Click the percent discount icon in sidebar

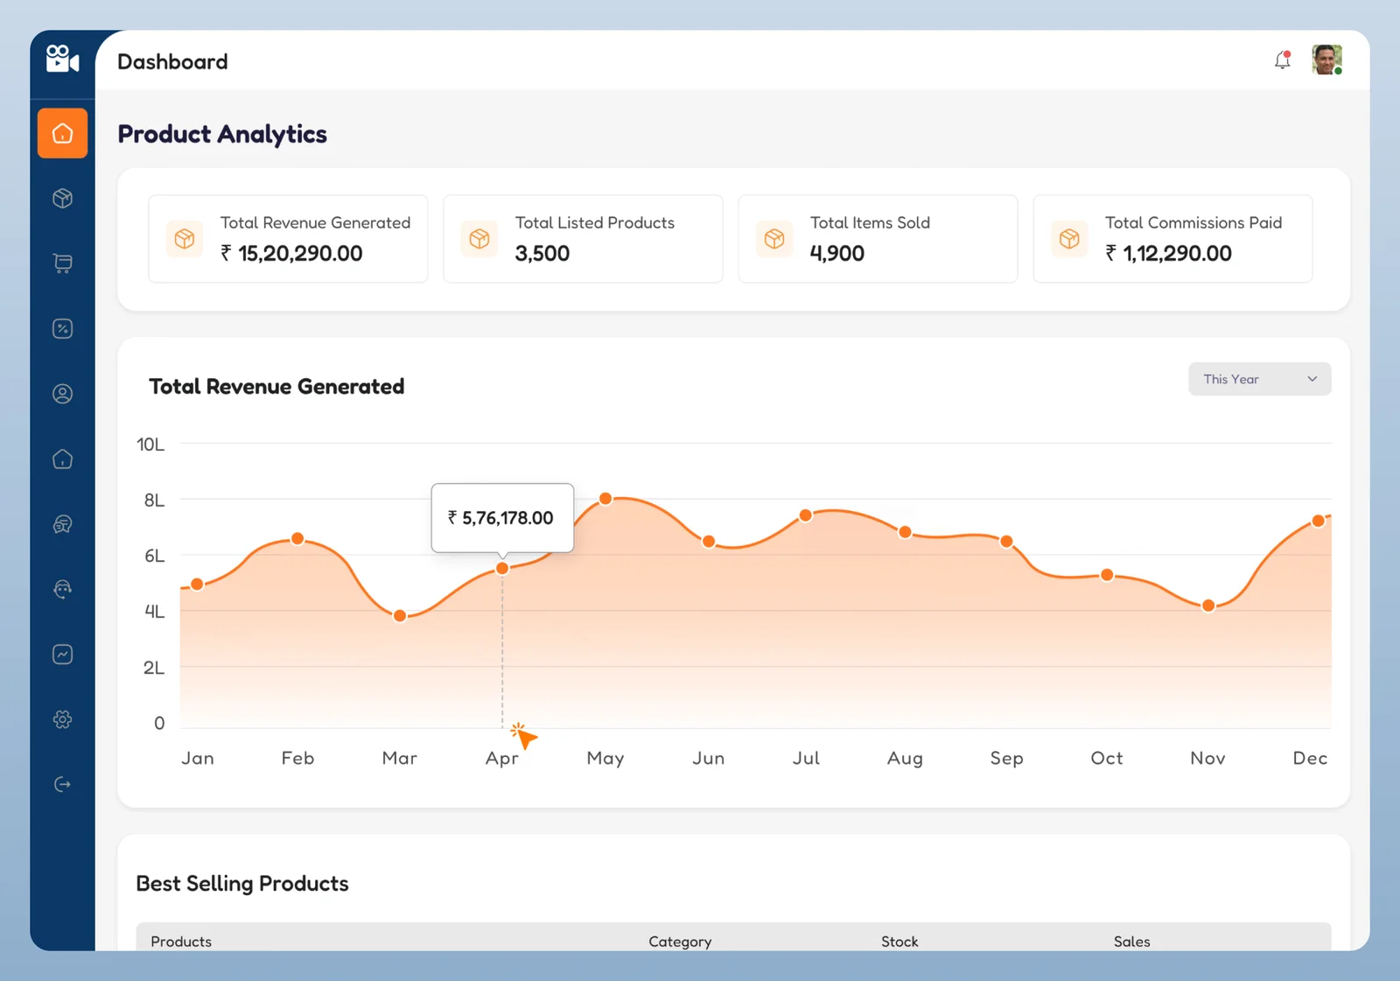pos(62,329)
